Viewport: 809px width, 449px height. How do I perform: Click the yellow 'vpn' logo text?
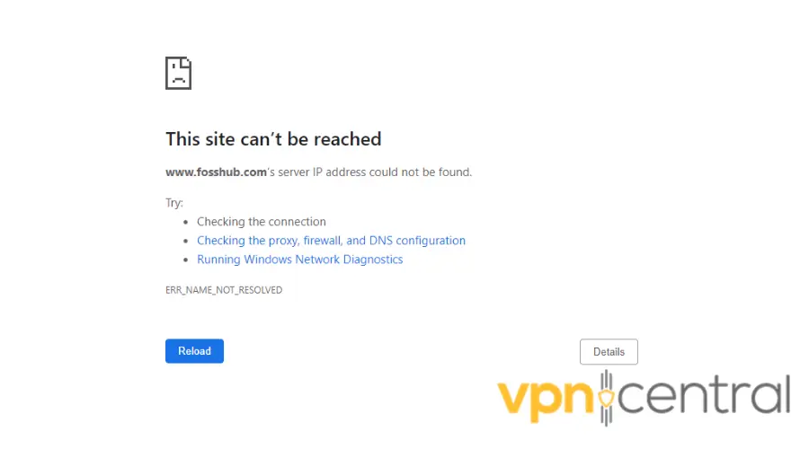tap(545, 401)
